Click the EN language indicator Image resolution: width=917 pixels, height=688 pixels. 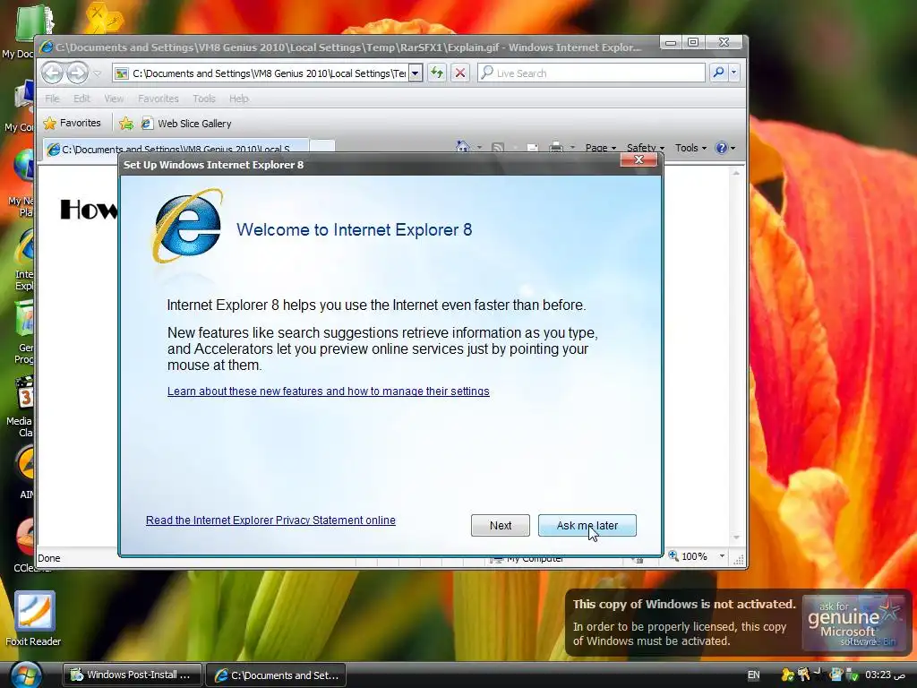tap(753, 675)
